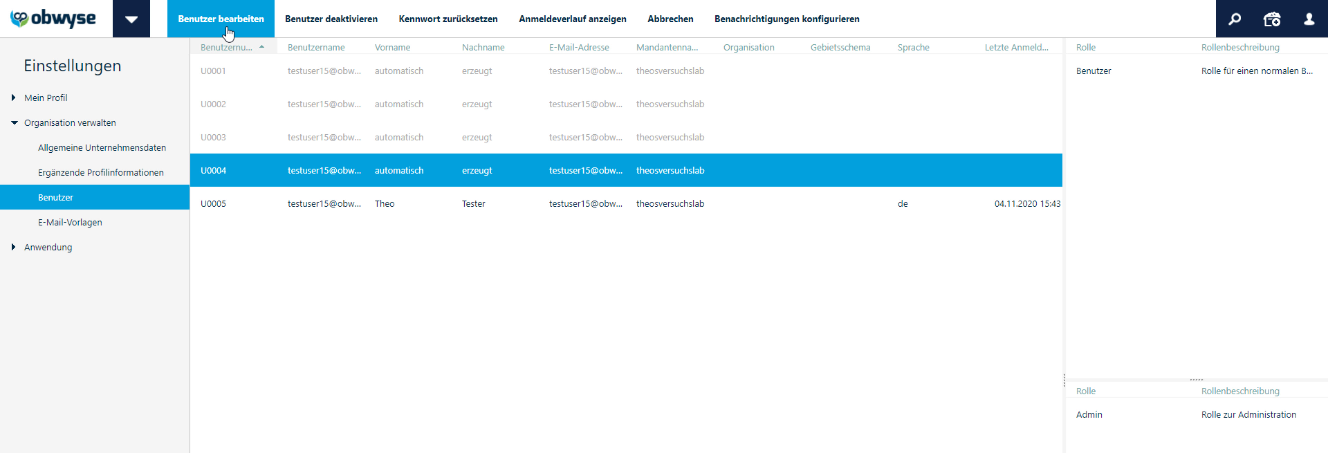Select Kennwort zurücksetzen

(x=448, y=19)
